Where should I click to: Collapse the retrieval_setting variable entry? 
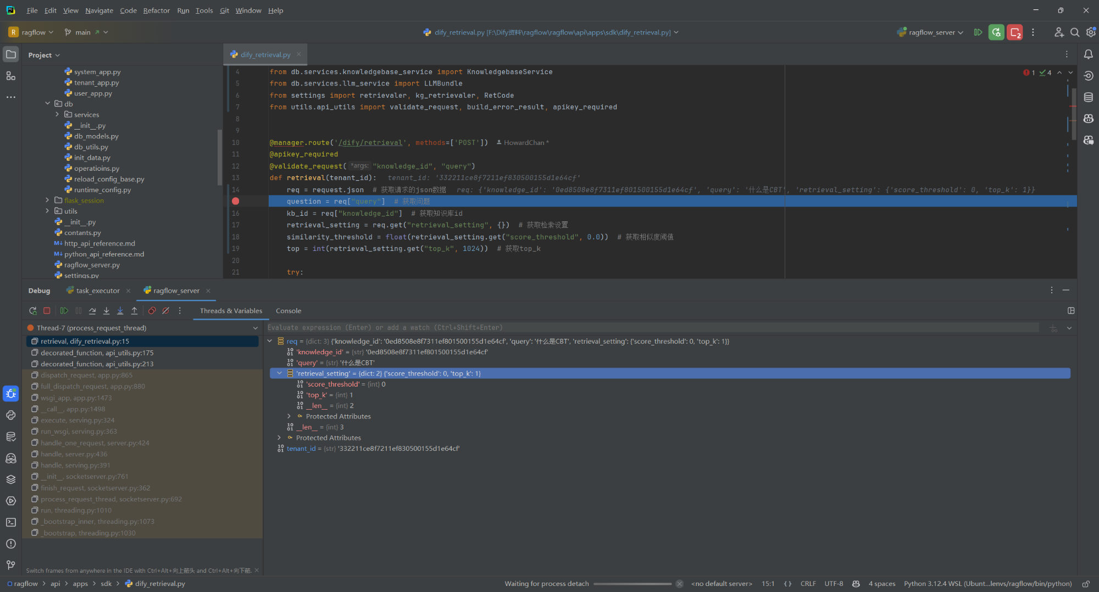(x=280, y=373)
